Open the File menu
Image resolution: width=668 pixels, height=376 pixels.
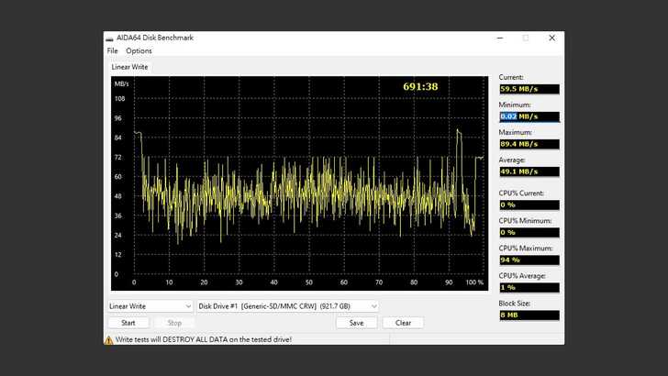click(x=112, y=50)
